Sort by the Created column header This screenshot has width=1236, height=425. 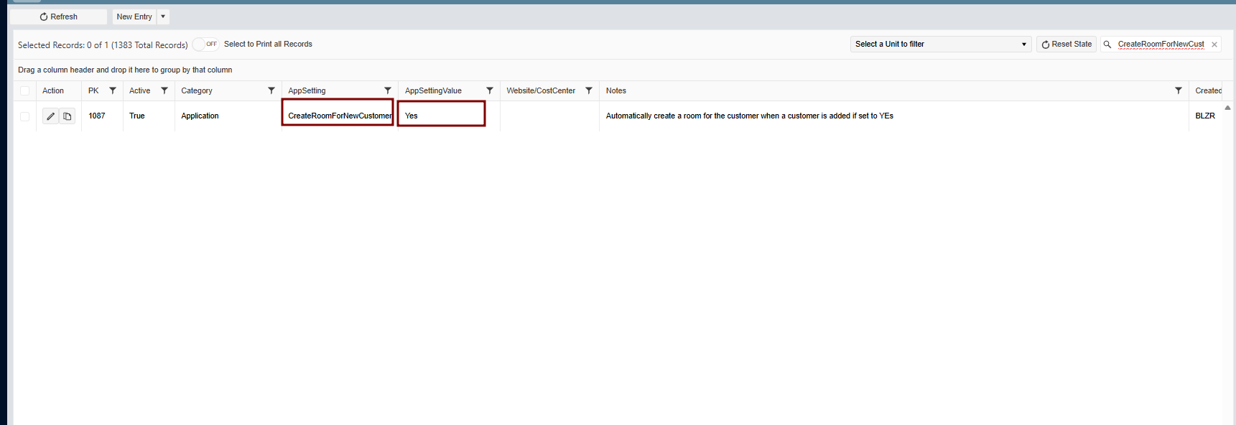[x=1208, y=90]
